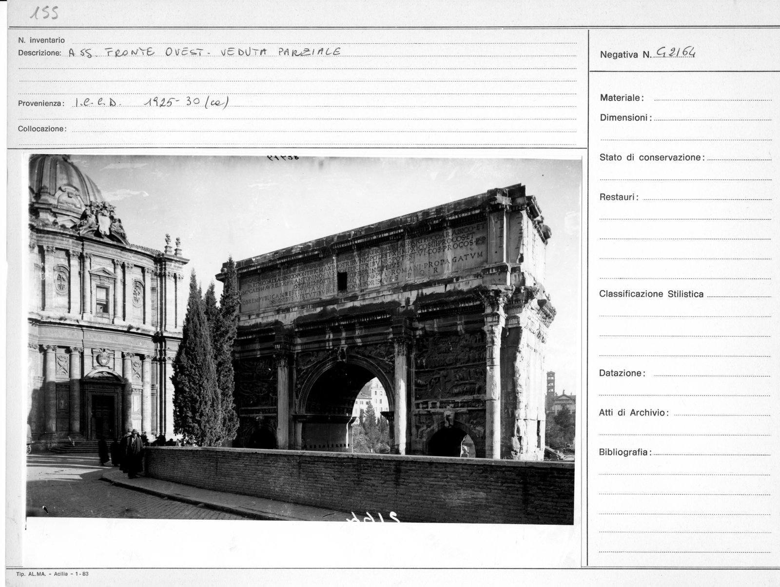Click handwritten date '1925-30 (ca)'

187,102
